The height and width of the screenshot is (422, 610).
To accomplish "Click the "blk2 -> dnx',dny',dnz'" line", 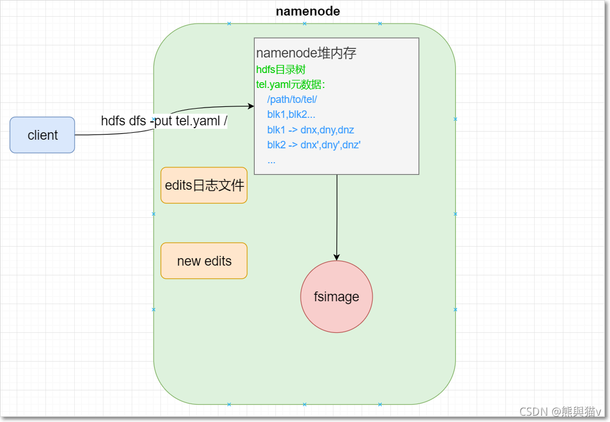I will pyautogui.click(x=313, y=145).
